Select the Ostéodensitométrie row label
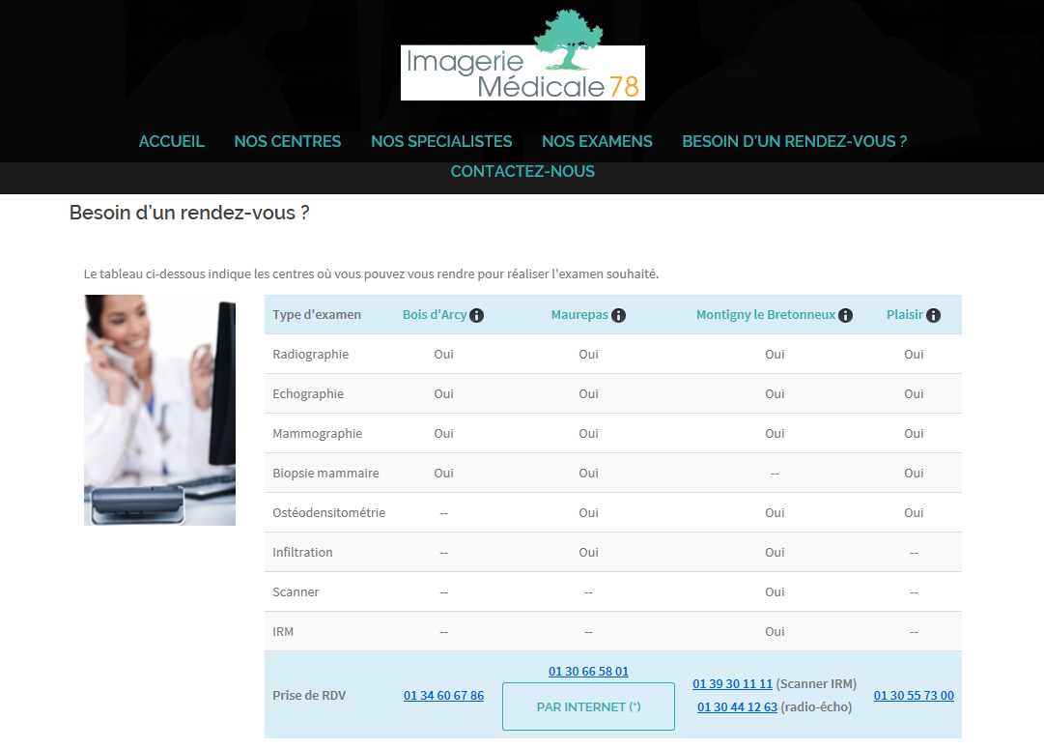The image size is (1044, 749). click(329, 512)
